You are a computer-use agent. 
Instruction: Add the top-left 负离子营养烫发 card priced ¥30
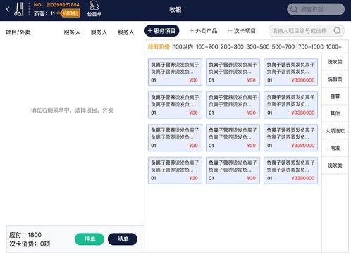(175, 72)
